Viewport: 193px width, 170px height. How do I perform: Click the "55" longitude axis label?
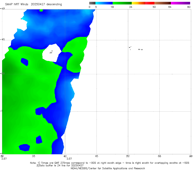point(159,156)
